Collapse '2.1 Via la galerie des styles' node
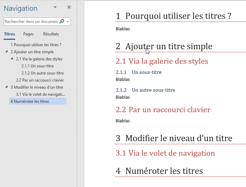 point(12,59)
